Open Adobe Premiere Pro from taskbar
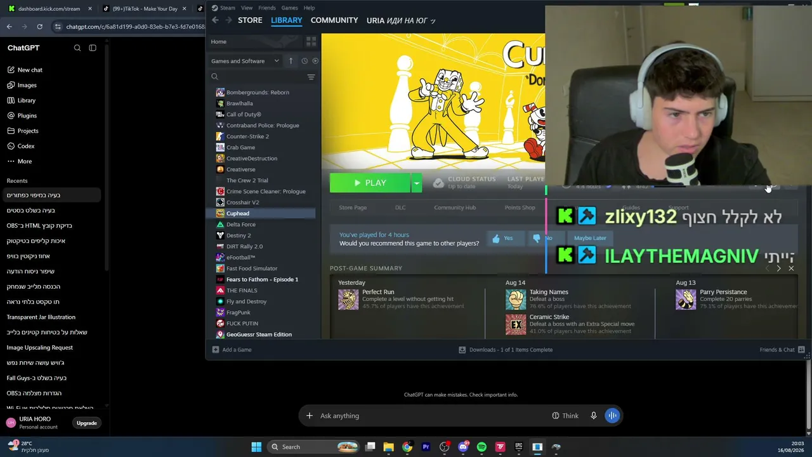 click(x=426, y=447)
